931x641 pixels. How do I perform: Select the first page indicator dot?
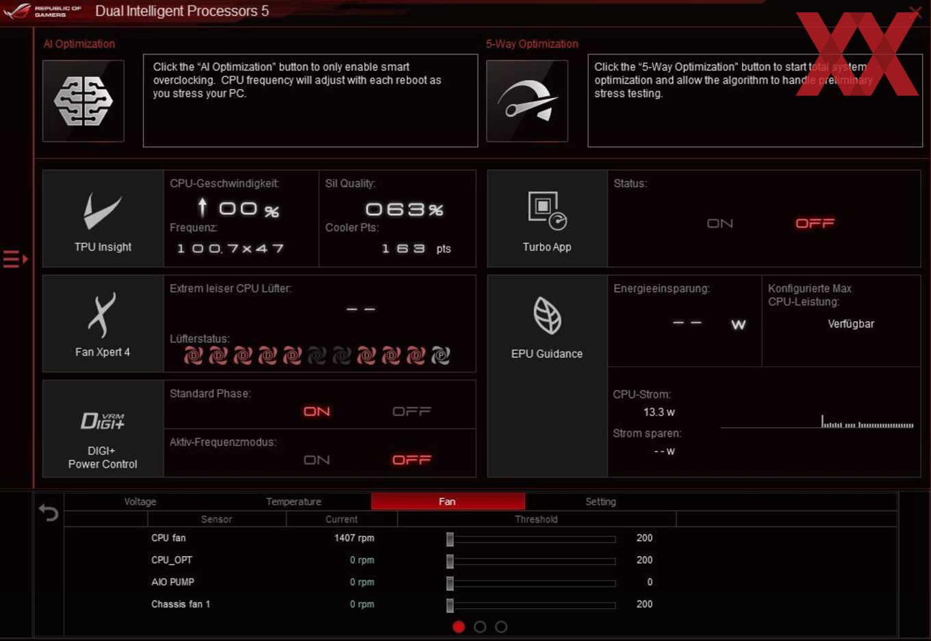[459, 627]
